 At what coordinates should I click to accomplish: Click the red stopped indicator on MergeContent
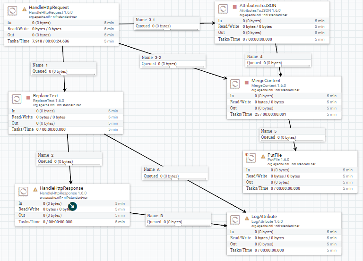point(246,83)
